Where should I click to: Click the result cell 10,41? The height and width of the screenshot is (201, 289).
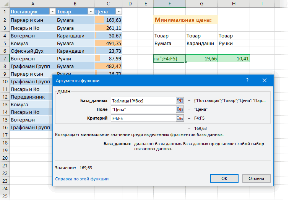click(234, 58)
